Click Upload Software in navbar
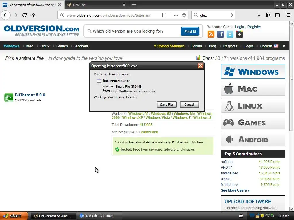The width and height of the screenshot is (294, 220). [169, 46]
